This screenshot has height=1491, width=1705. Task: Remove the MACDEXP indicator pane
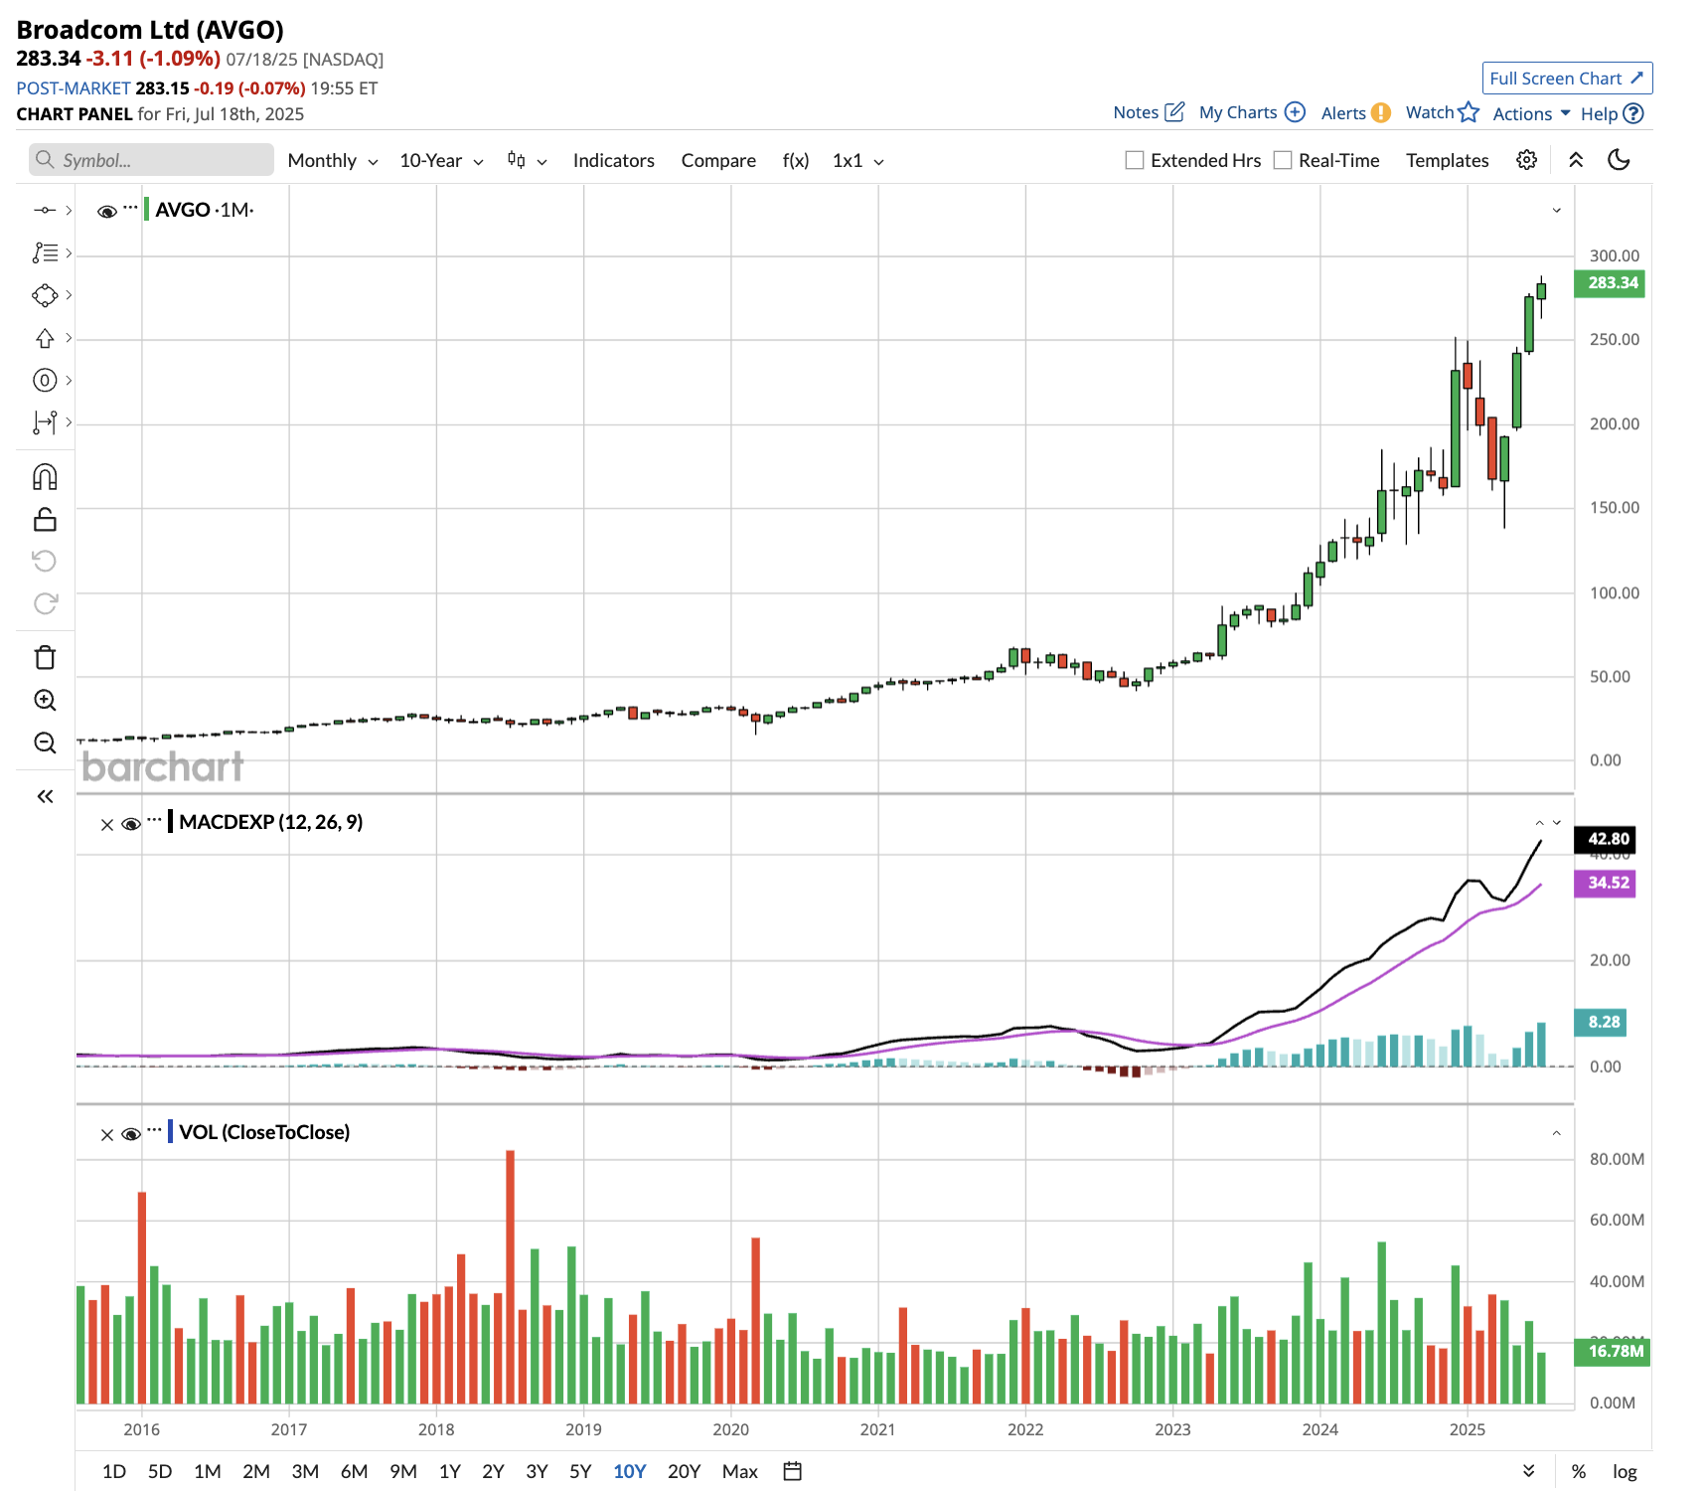point(107,824)
